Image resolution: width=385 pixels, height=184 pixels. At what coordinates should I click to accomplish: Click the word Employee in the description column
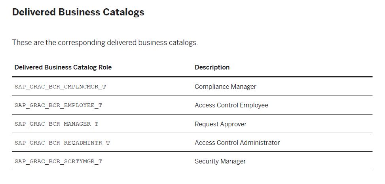(x=254, y=105)
